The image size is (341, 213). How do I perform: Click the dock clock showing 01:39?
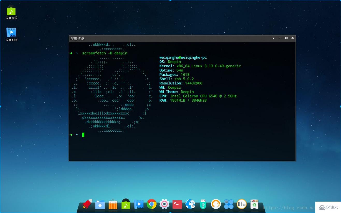242,204
